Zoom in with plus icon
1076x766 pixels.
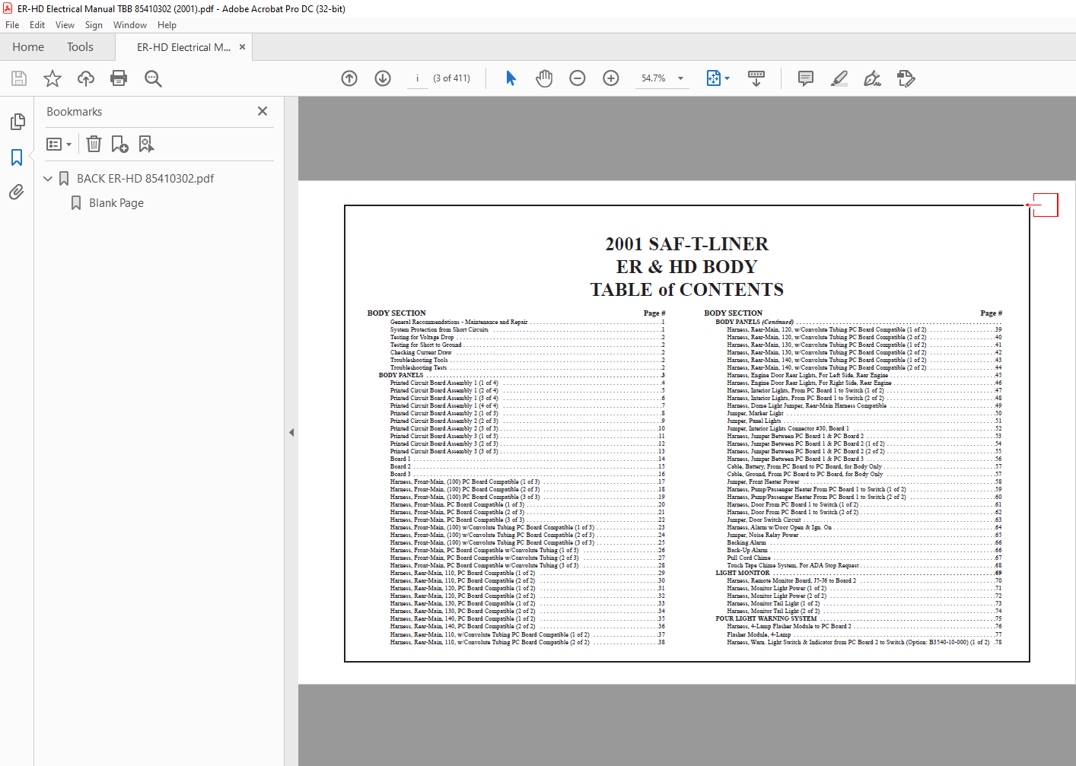[x=611, y=78]
